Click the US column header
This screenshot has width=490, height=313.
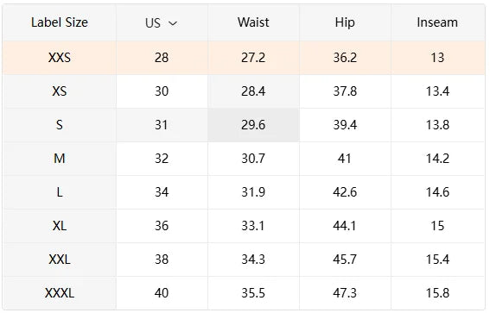click(x=162, y=22)
